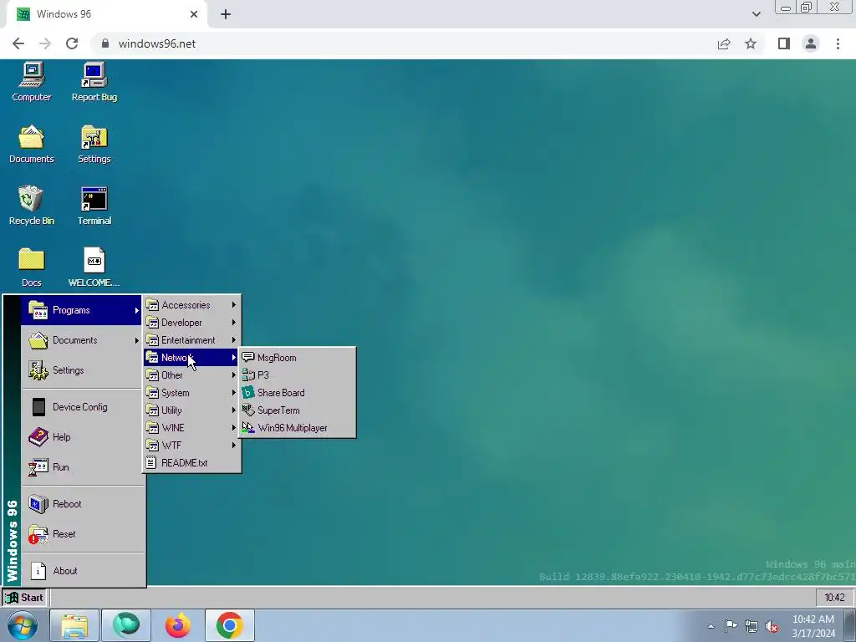Open the WELCOME markdown file icon
The width and height of the screenshot is (856, 642).
(94, 267)
